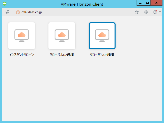Select the highlighted グローバルOA環境 desktop tile

[x=102, y=36]
